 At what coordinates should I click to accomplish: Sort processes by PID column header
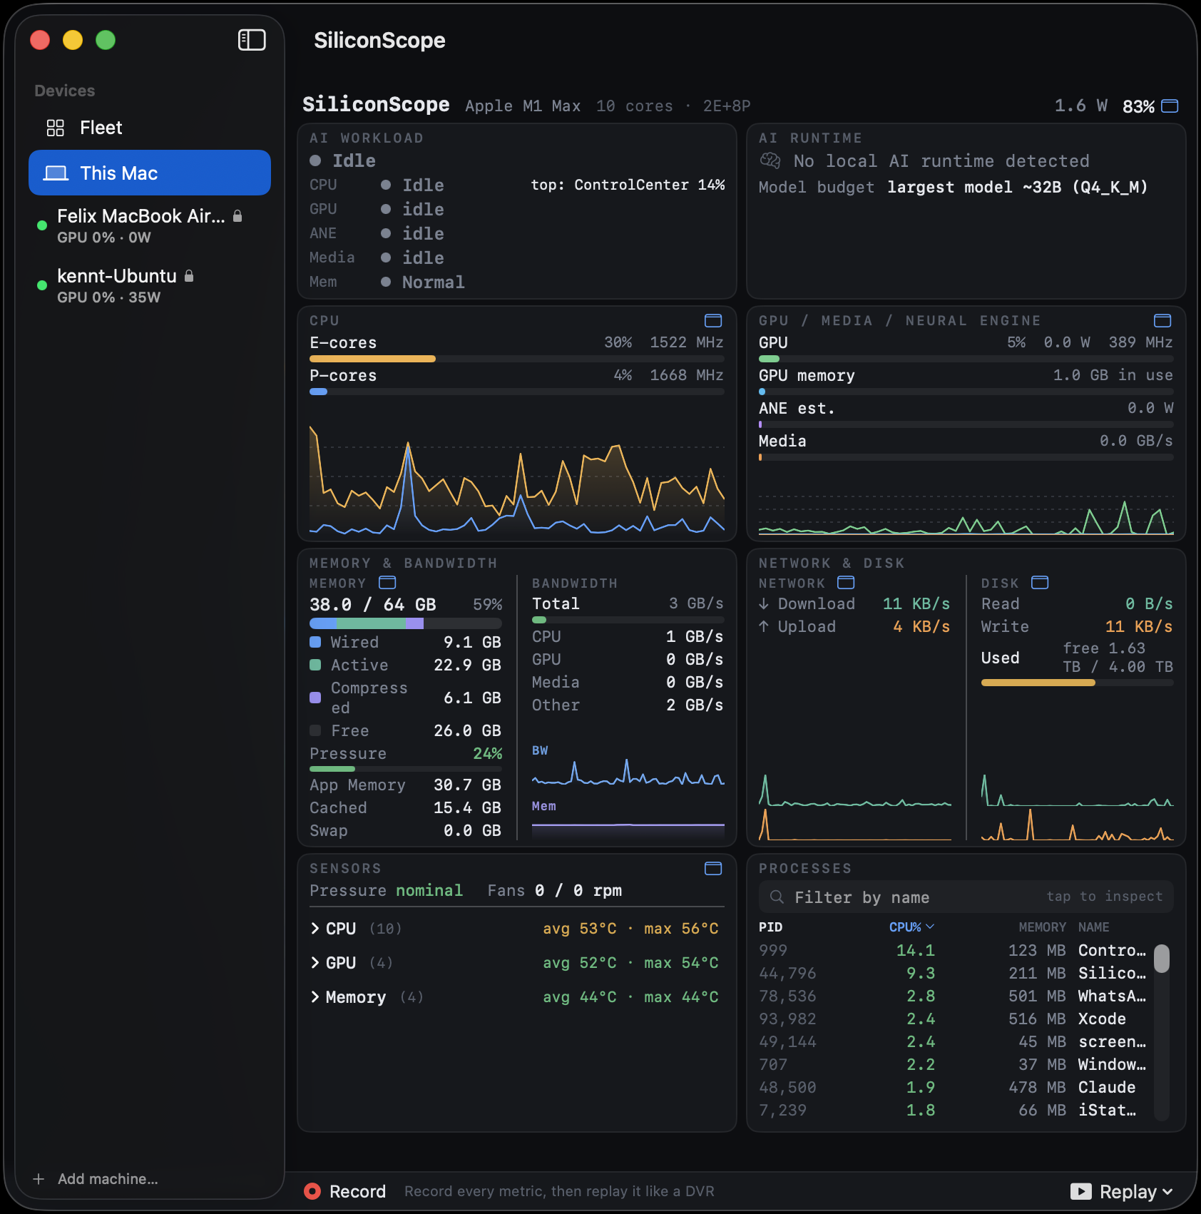click(x=770, y=927)
